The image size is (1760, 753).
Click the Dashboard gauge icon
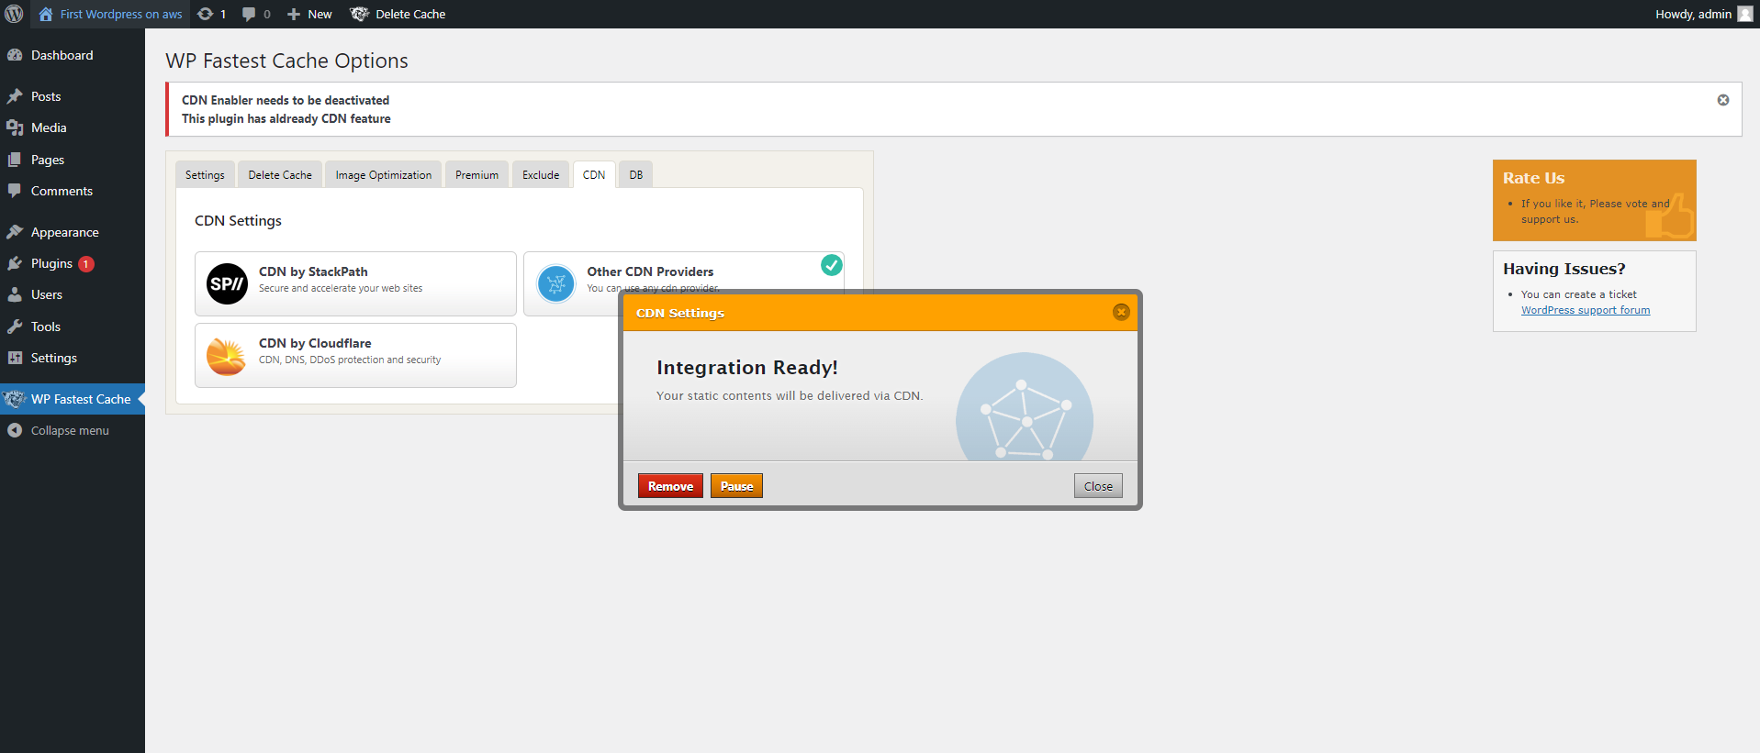pyautogui.click(x=15, y=55)
